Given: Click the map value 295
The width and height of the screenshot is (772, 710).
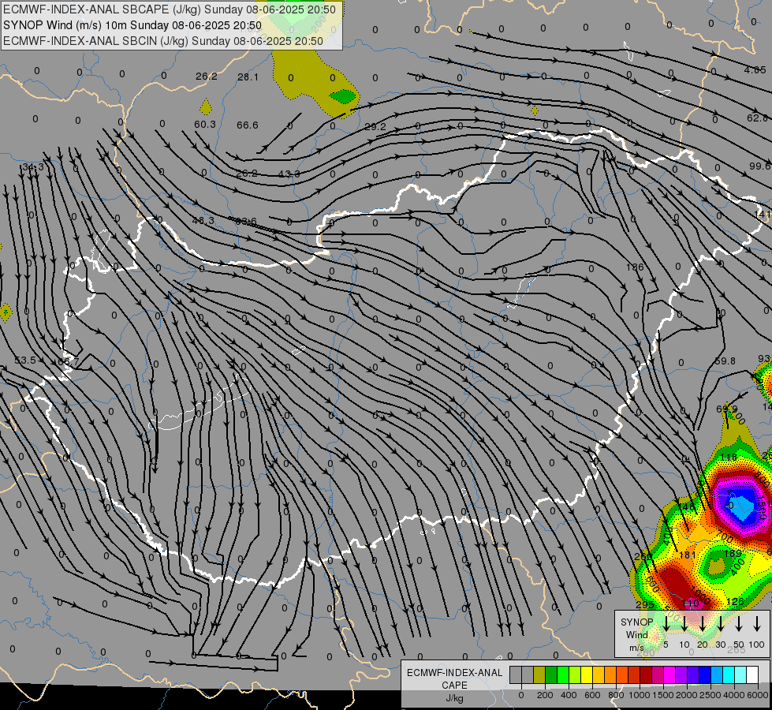Looking at the screenshot, I should [x=644, y=604].
